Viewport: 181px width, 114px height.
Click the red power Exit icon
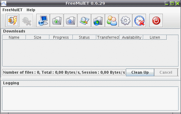coord(156,21)
